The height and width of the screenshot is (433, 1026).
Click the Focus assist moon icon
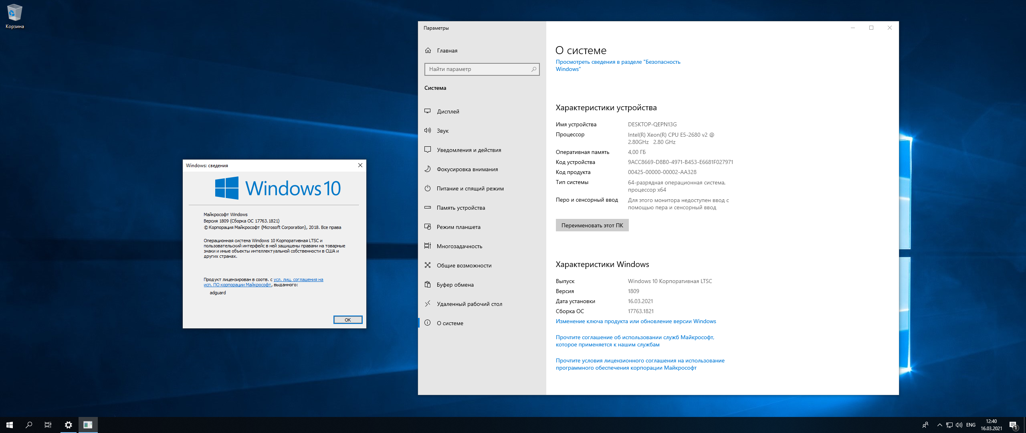[x=428, y=169]
